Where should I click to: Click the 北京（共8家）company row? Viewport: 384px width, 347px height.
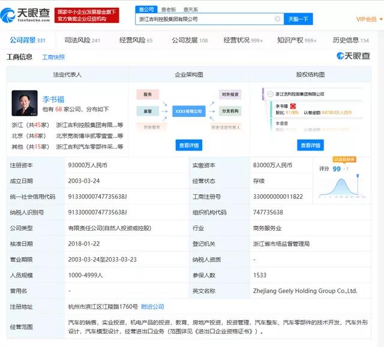click(x=67, y=135)
